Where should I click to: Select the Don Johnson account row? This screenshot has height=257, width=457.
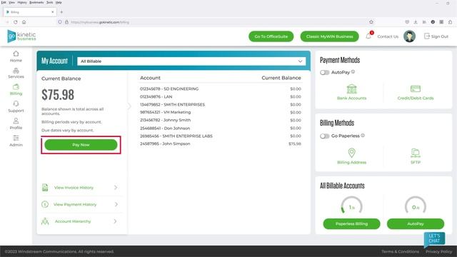(x=221, y=128)
